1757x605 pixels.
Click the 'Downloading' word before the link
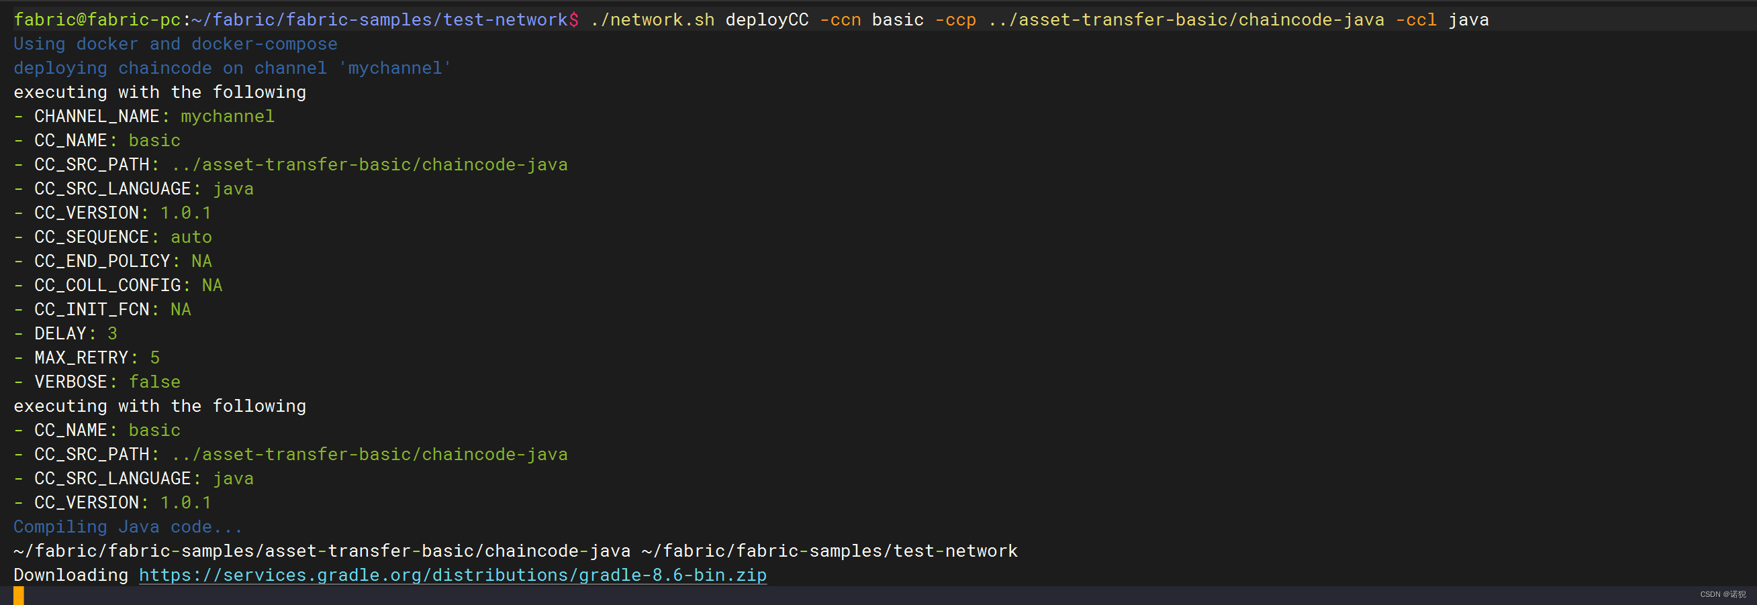[71, 575]
